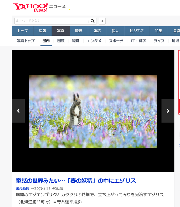
Task: Click the magnifying glass search icon
Action: pos(92,21)
